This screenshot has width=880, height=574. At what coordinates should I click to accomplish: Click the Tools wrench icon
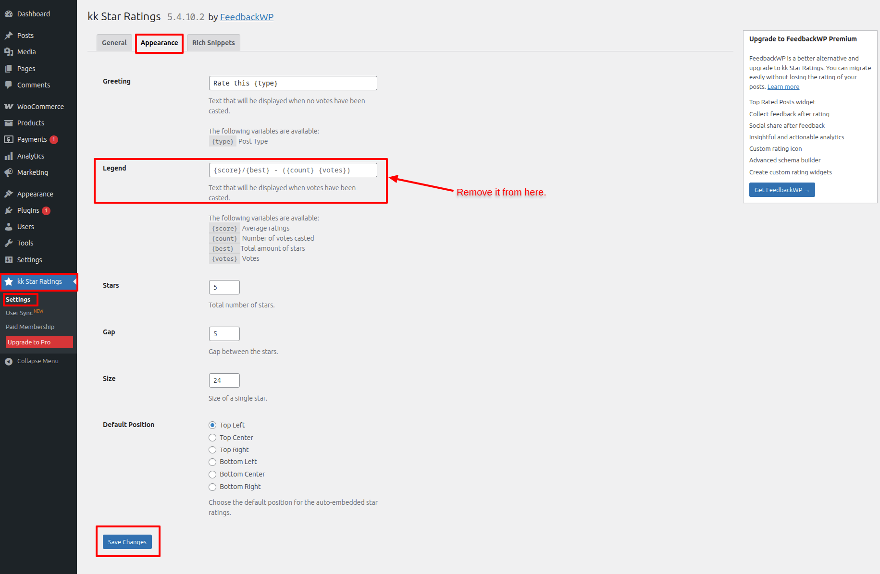[x=9, y=243]
